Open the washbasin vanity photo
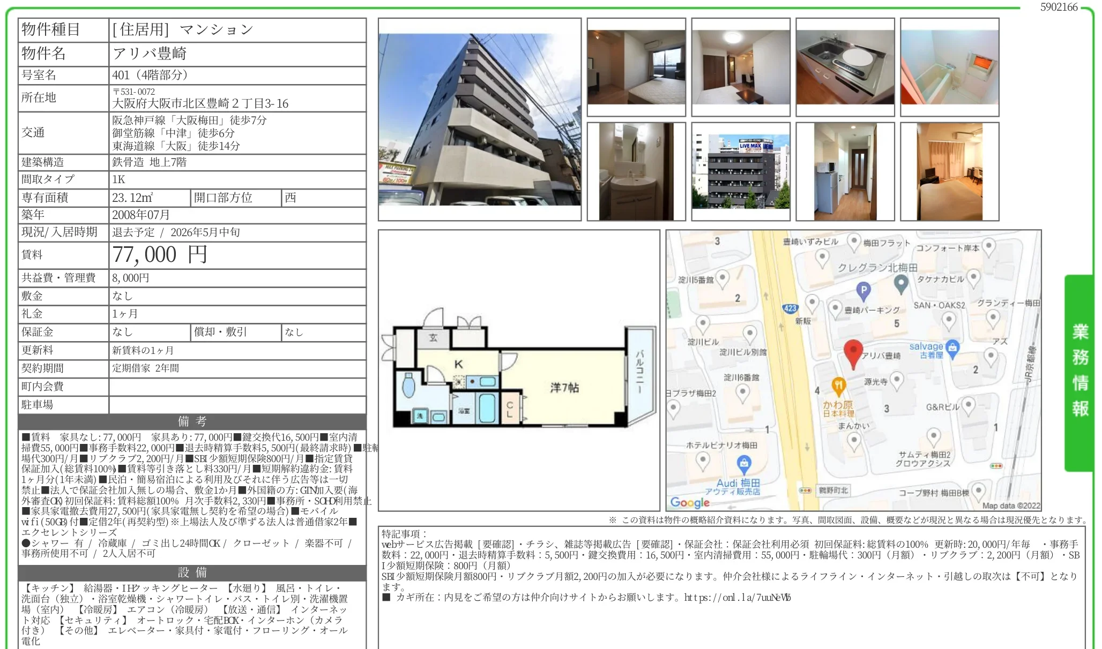The image size is (1102, 649). tap(636, 171)
